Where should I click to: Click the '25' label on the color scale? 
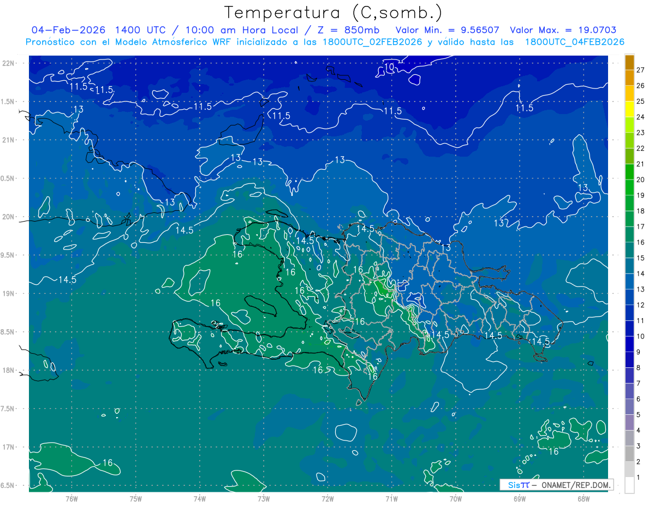pos(641,102)
